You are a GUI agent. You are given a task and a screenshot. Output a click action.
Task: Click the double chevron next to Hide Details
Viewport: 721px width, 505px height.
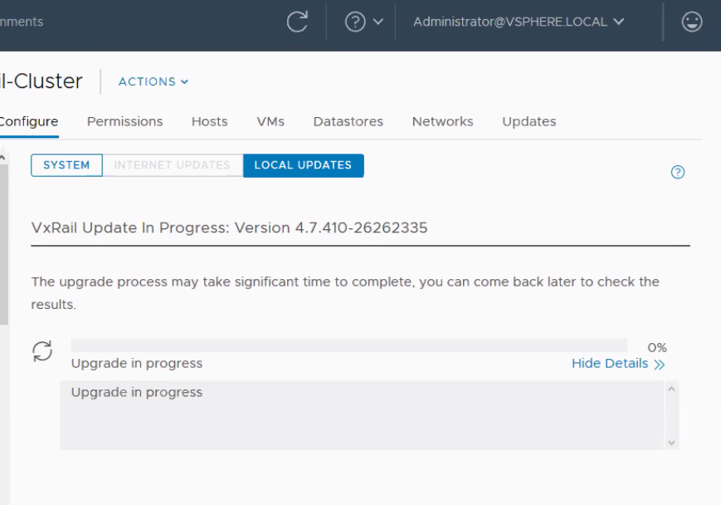click(x=660, y=364)
